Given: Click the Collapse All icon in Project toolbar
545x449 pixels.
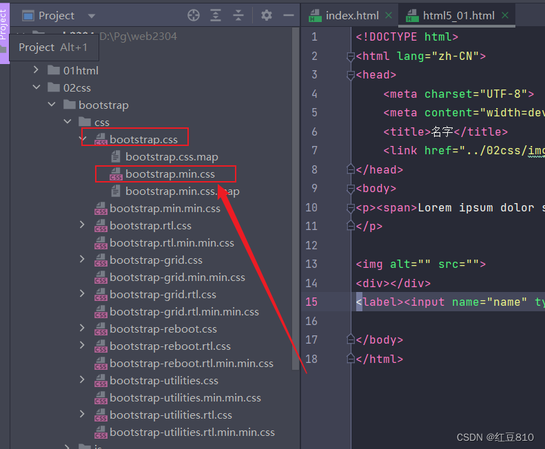Looking at the screenshot, I should pos(238,15).
